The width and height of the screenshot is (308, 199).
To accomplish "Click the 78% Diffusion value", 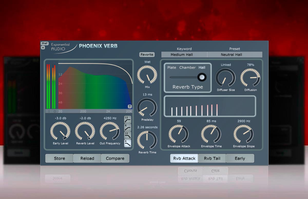I will tap(251, 65).
